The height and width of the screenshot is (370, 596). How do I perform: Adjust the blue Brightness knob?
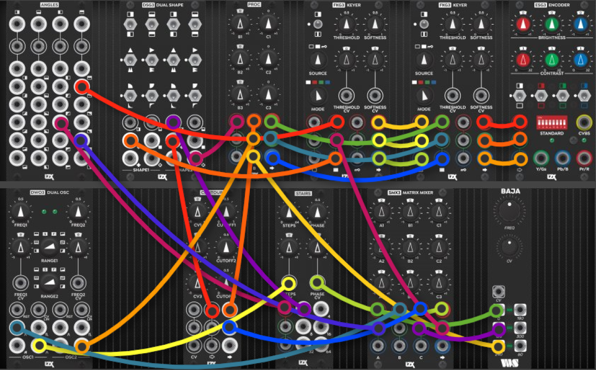pyautogui.click(x=581, y=24)
